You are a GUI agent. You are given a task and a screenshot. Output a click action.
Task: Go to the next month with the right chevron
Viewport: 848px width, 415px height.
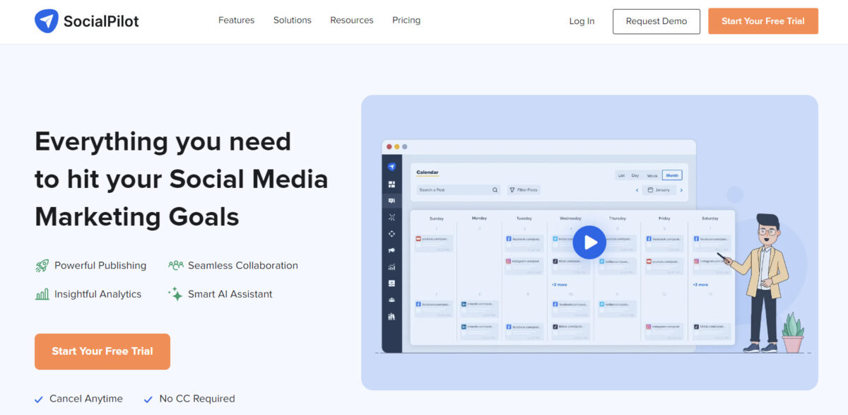[x=681, y=190]
